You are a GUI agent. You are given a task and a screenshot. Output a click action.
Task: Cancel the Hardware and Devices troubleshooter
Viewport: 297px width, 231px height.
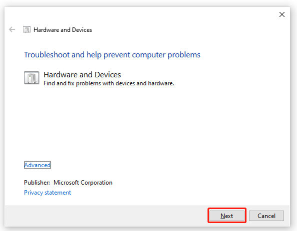(266, 216)
